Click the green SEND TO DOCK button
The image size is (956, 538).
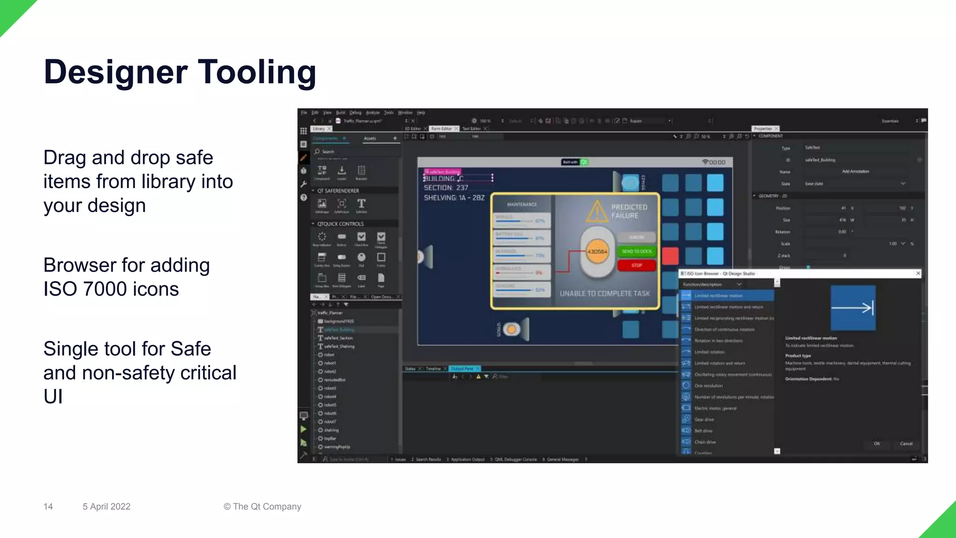[x=637, y=251]
